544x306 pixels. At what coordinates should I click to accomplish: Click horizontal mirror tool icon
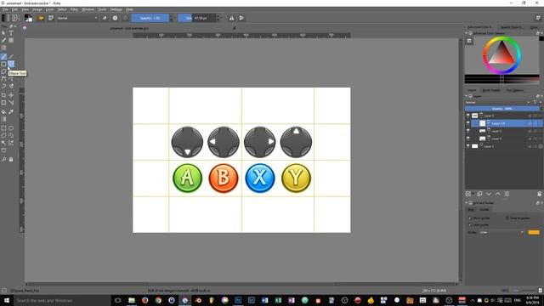click(x=231, y=18)
